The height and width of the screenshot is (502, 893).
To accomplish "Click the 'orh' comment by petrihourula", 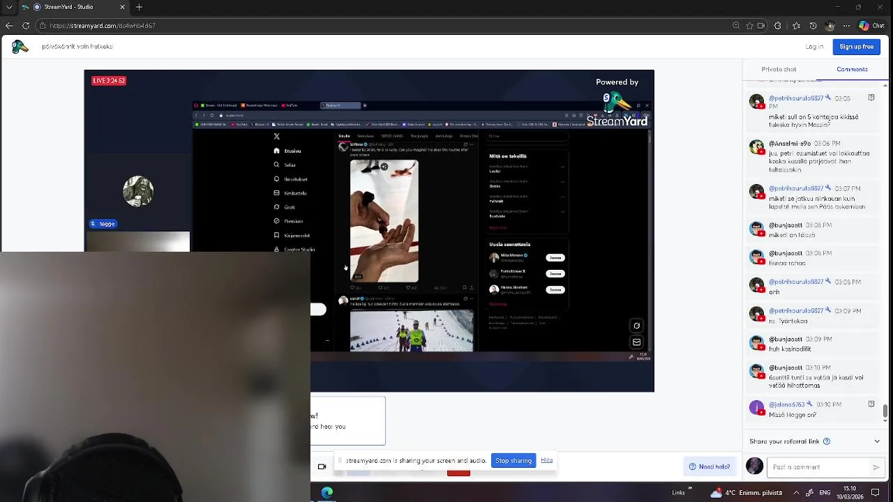I will [x=774, y=292].
